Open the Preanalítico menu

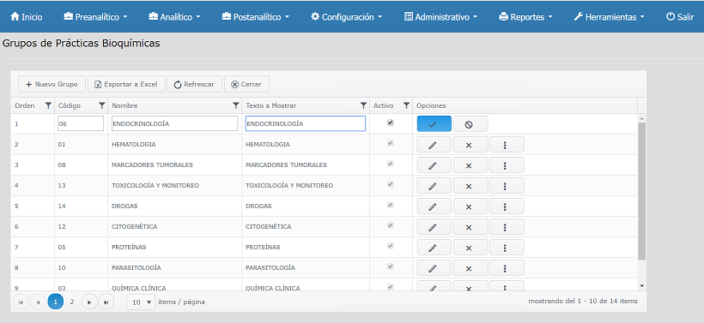tap(95, 17)
